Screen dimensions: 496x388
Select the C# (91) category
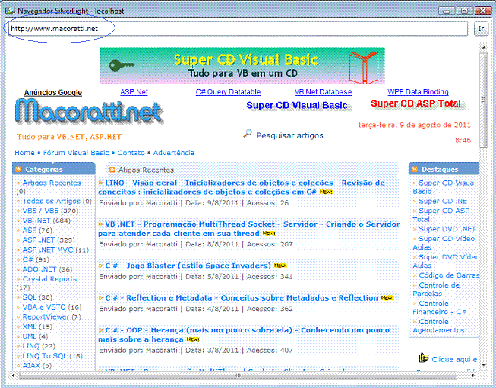[27, 259]
